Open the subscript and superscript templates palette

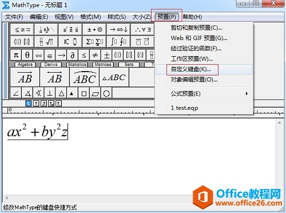(70, 41)
